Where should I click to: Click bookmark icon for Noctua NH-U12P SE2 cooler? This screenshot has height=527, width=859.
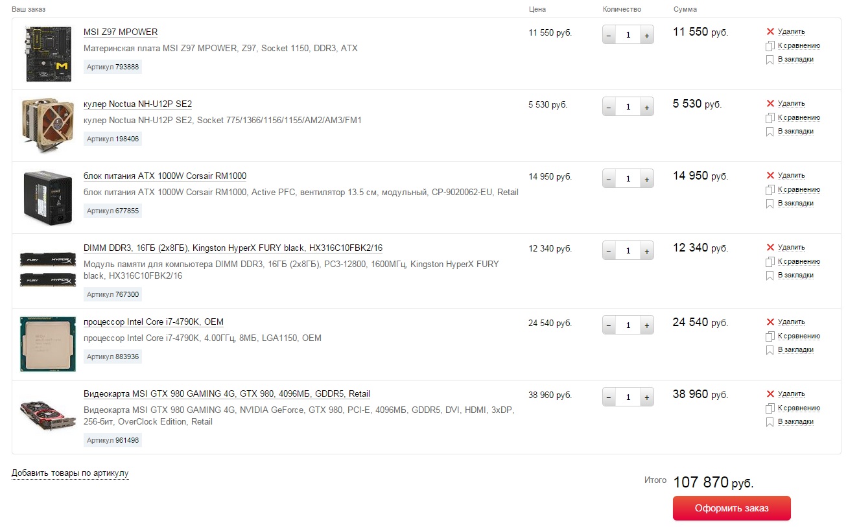coord(770,132)
